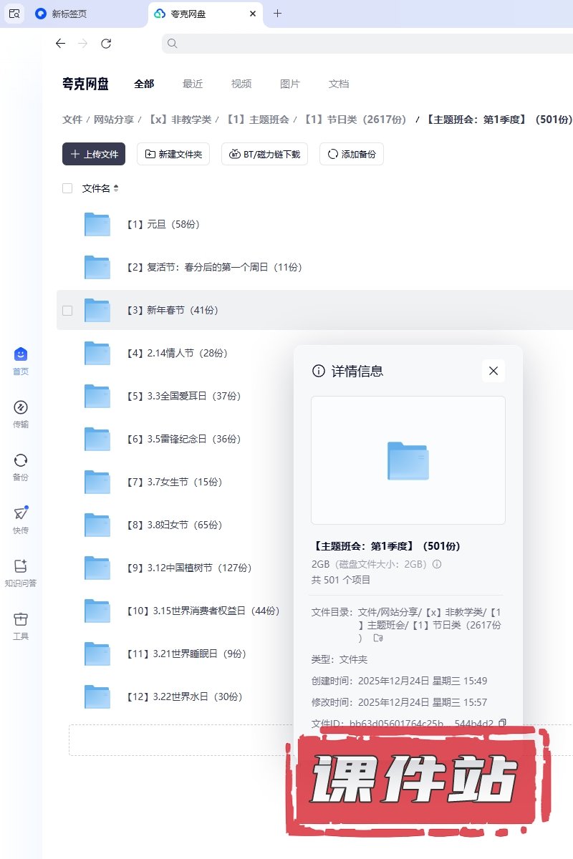The image size is (573, 859).
Task: Click the info icon beside 磁盘文件大小
Action: (x=437, y=564)
